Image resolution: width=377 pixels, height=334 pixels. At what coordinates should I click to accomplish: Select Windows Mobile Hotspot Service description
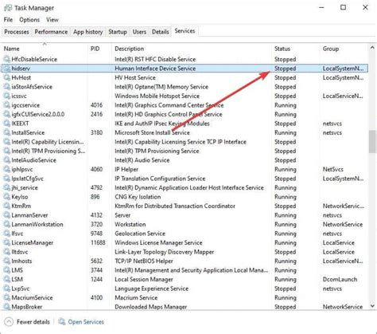pos(157,96)
